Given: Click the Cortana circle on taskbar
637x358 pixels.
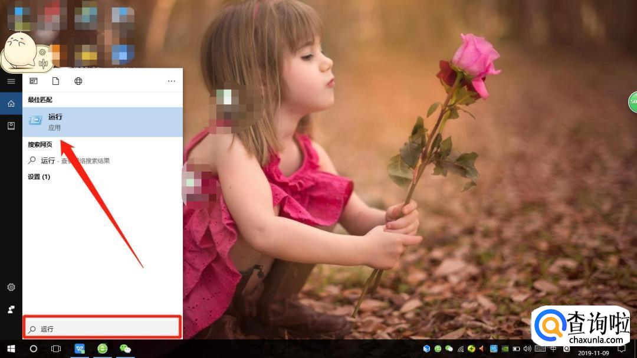Looking at the screenshot, I should tap(33, 349).
